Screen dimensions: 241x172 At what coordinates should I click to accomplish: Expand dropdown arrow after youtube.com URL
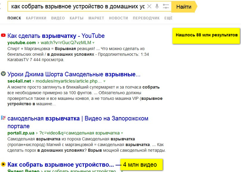pyautogui.click(x=93, y=43)
